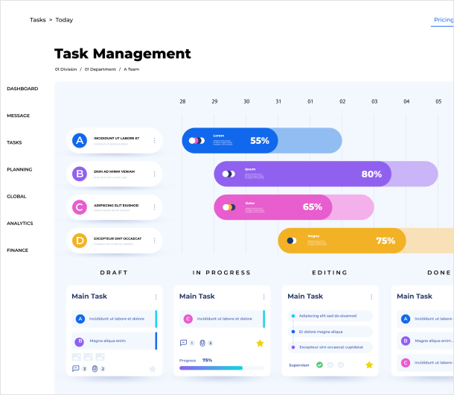Click the Tasks breadcrumb link
Screen dimensions: 454x395
click(x=37, y=20)
